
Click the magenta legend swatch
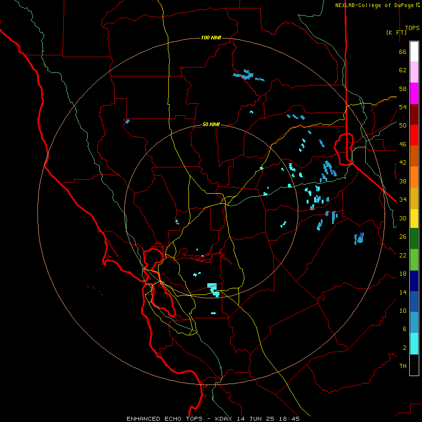tap(414, 93)
